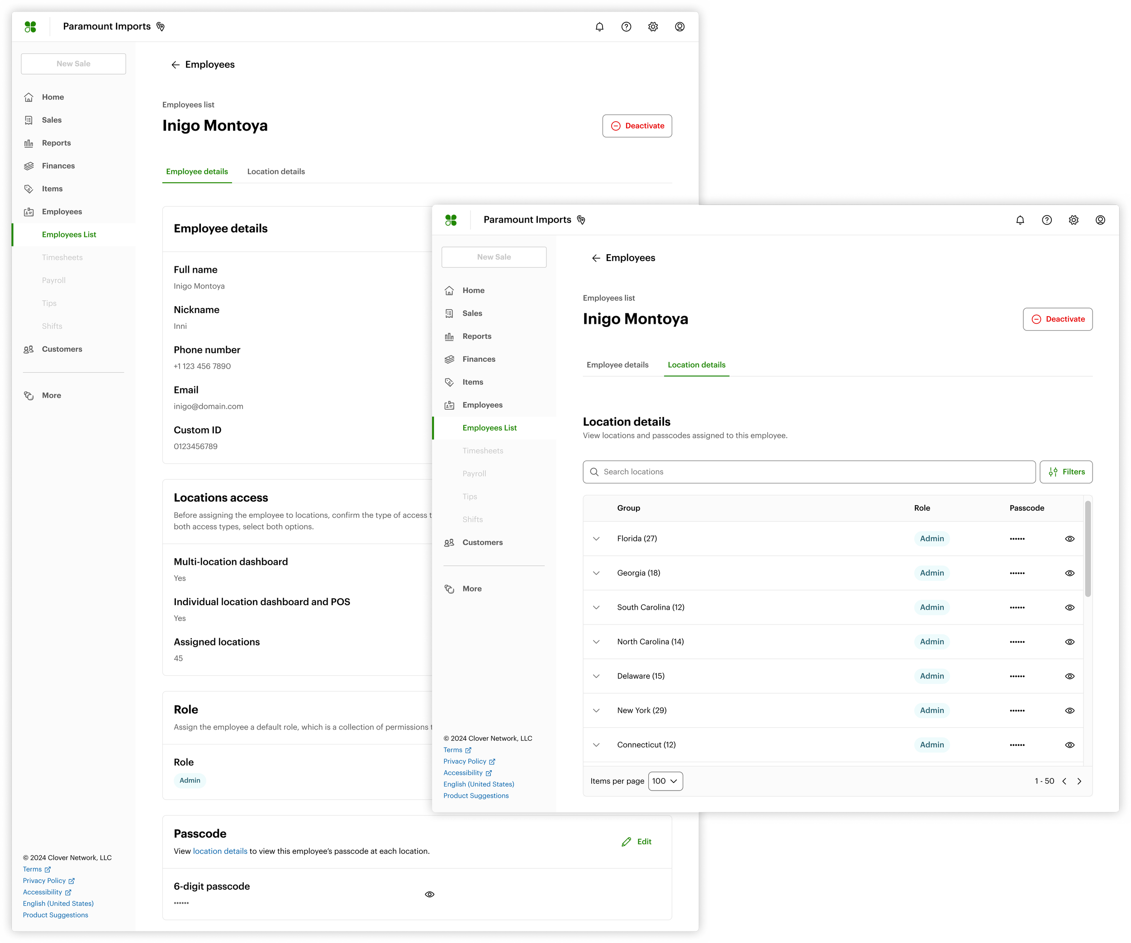The image size is (1131, 943).
Task: Open the help question mark icon in back window
Action: tap(626, 27)
